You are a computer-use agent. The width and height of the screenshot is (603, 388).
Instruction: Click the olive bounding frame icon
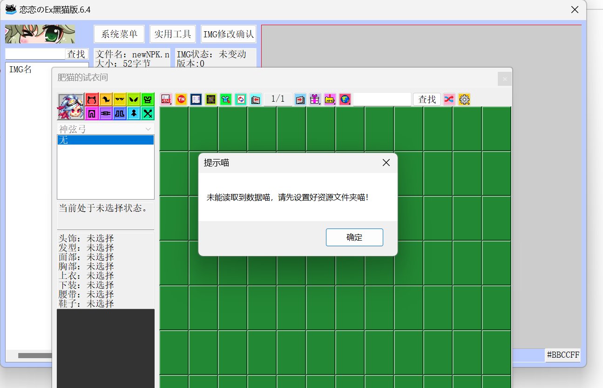tap(211, 99)
